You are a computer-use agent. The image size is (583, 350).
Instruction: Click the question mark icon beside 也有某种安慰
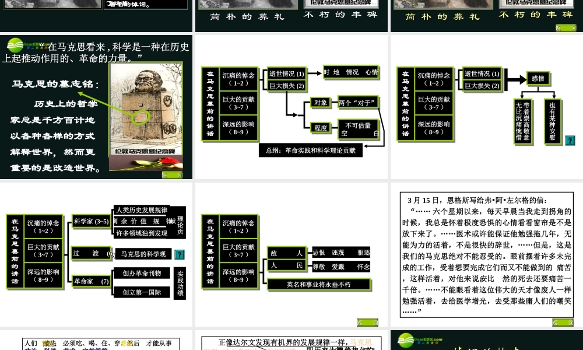[x=570, y=141]
